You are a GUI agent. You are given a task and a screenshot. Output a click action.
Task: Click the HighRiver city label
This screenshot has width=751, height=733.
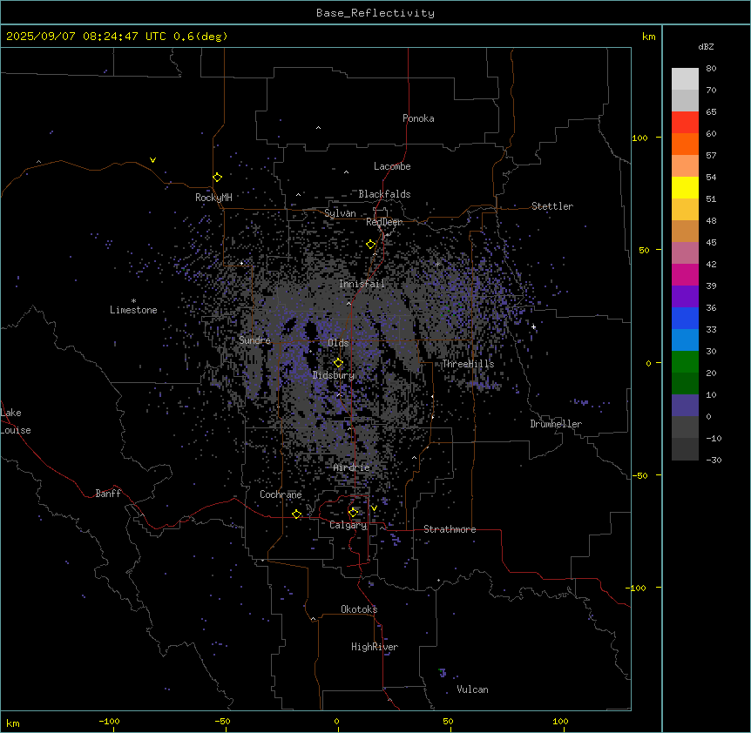click(375, 648)
